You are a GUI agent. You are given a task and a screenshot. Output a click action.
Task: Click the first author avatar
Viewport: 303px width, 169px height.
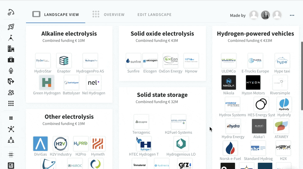point(254,15)
